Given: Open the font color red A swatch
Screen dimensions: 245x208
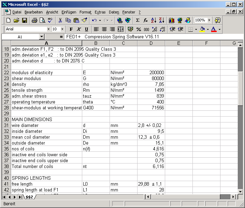Looking at the screenshot, I should click(214, 29).
